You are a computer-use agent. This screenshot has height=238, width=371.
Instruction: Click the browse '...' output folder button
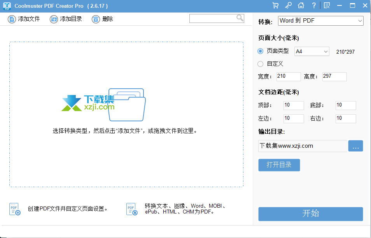pyautogui.click(x=355, y=146)
